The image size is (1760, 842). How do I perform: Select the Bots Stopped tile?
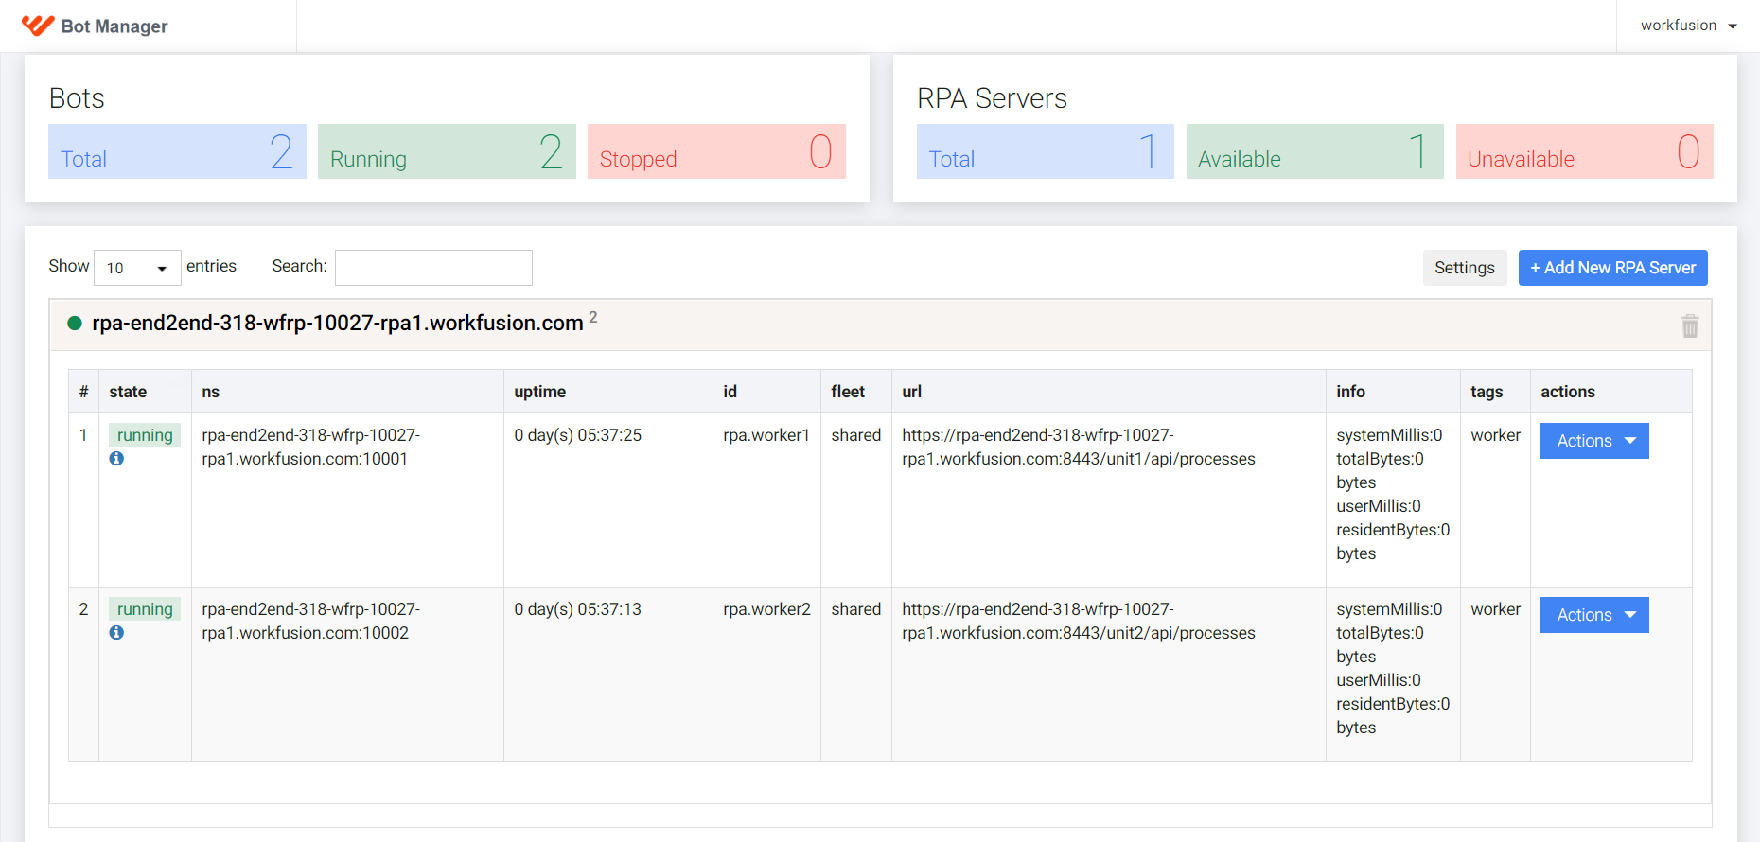[x=716, y=151]
